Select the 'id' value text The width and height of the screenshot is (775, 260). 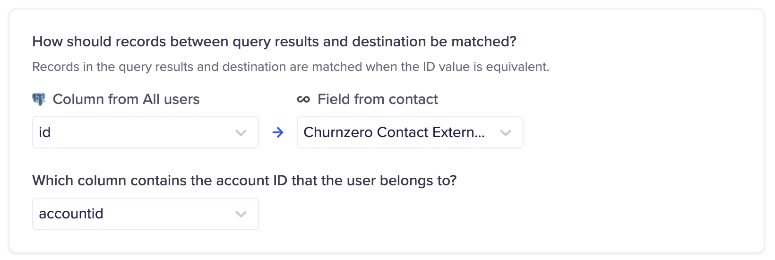coord(44,132)
